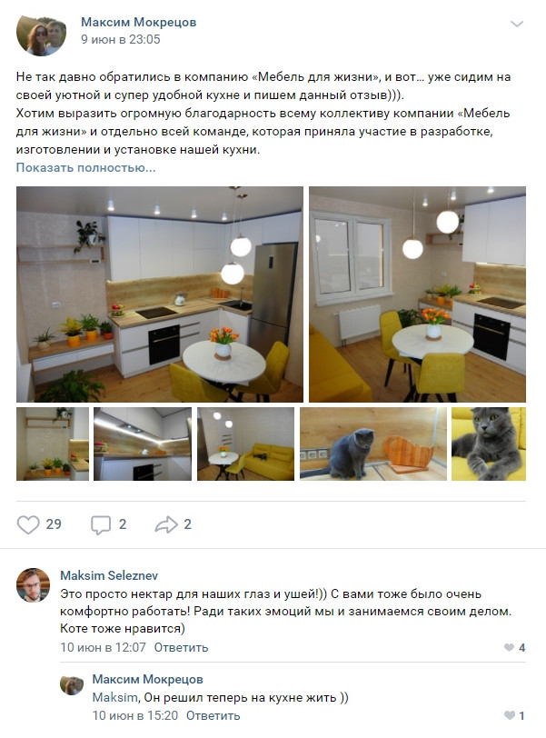
Task: Share the post with the arrow icon
Action: [x=166, y=524]
